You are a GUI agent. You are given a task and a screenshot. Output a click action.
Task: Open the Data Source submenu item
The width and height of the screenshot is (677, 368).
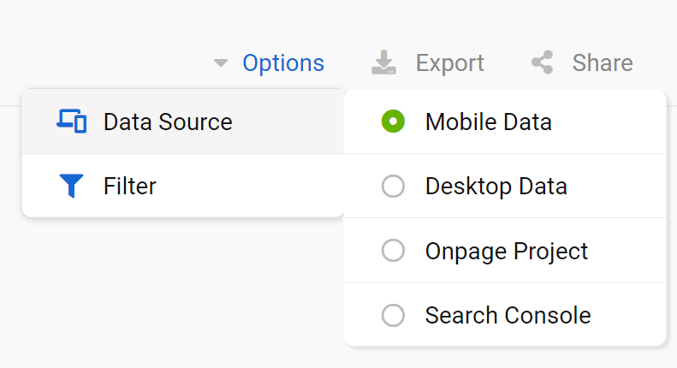coord(182,122)
